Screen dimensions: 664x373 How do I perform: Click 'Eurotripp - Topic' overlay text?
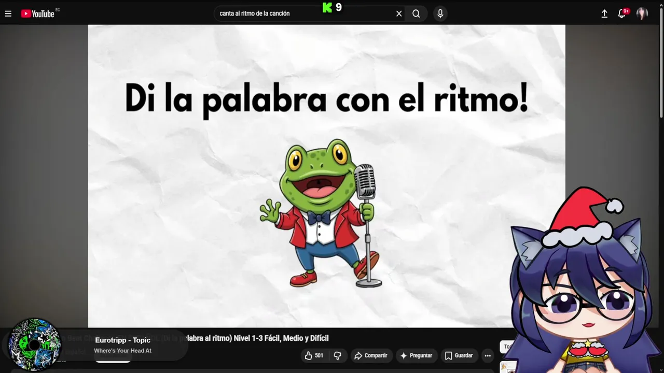click(x=122, y=340)
